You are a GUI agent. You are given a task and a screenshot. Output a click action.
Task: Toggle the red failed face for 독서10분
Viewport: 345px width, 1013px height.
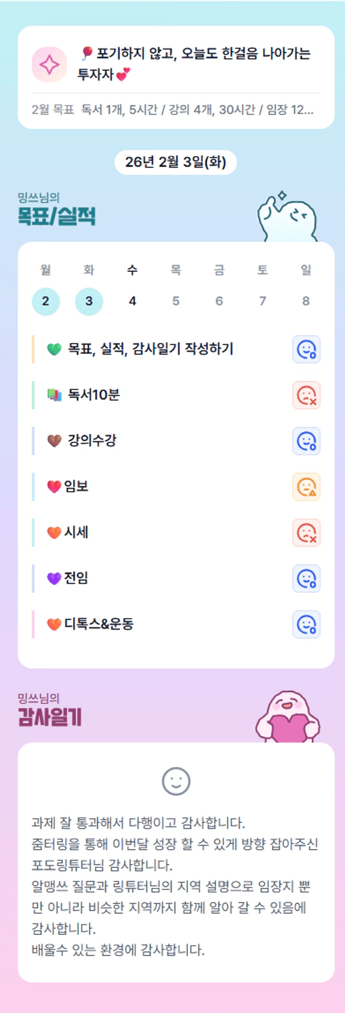306,395
